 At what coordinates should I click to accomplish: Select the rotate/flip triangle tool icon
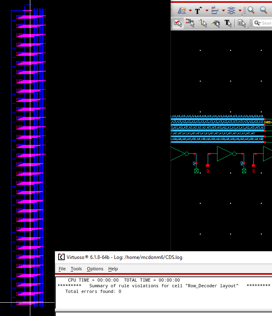(x=182, y=10)
